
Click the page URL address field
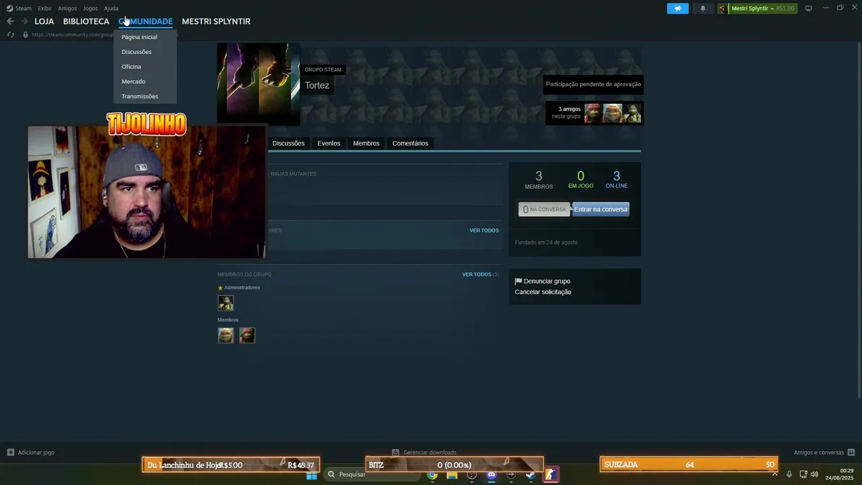point(72,34)
